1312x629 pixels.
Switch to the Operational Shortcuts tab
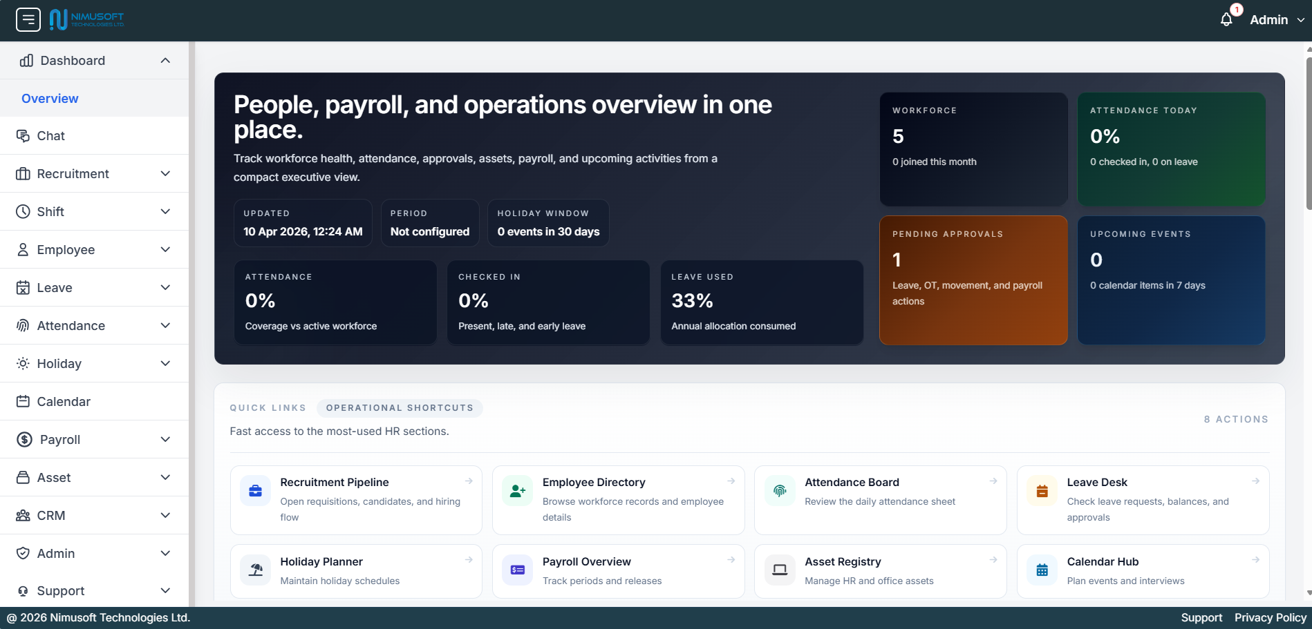400,407
